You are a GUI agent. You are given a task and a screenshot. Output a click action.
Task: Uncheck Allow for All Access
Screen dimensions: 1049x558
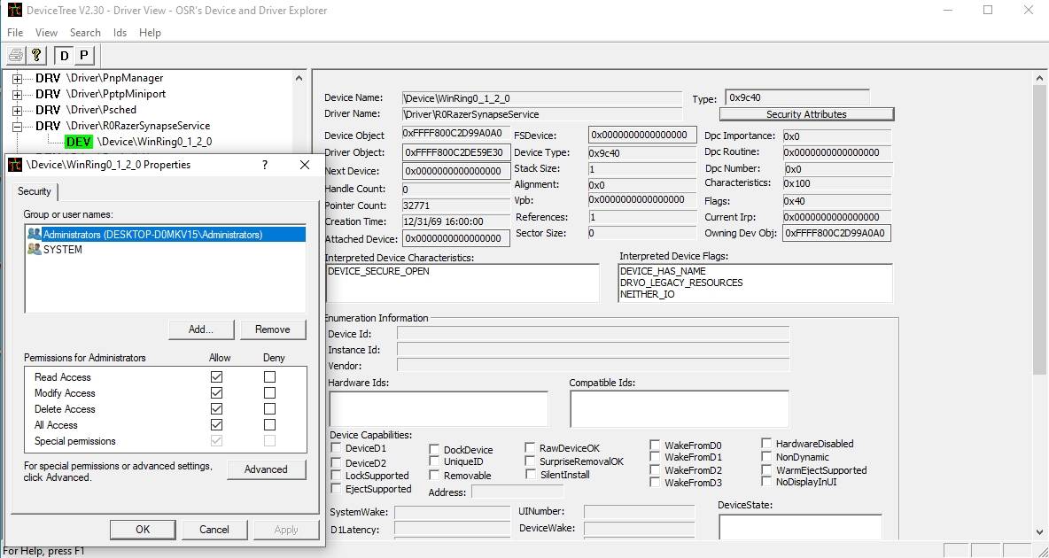tap(216, 425)
